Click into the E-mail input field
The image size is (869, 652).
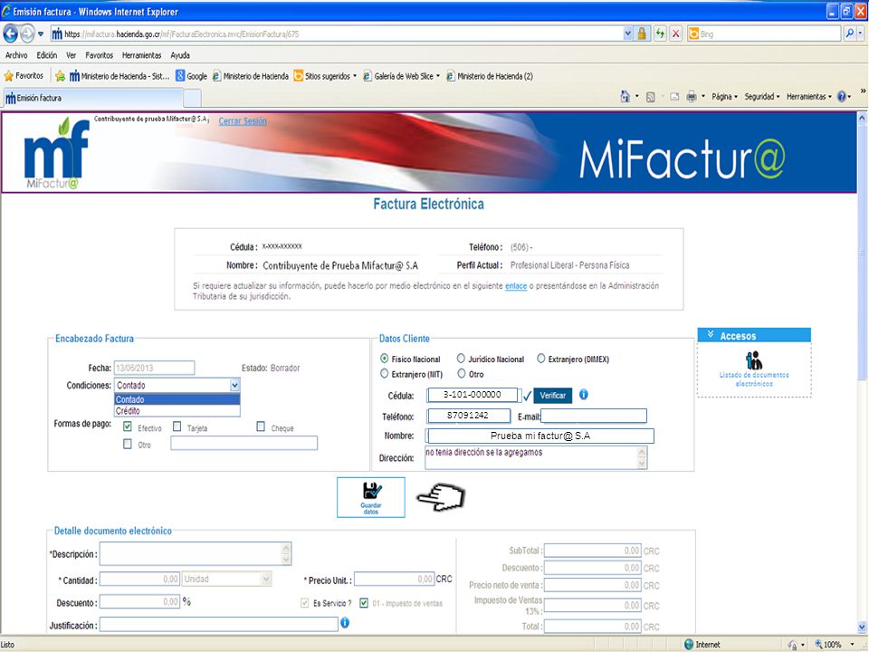(594, 416)
